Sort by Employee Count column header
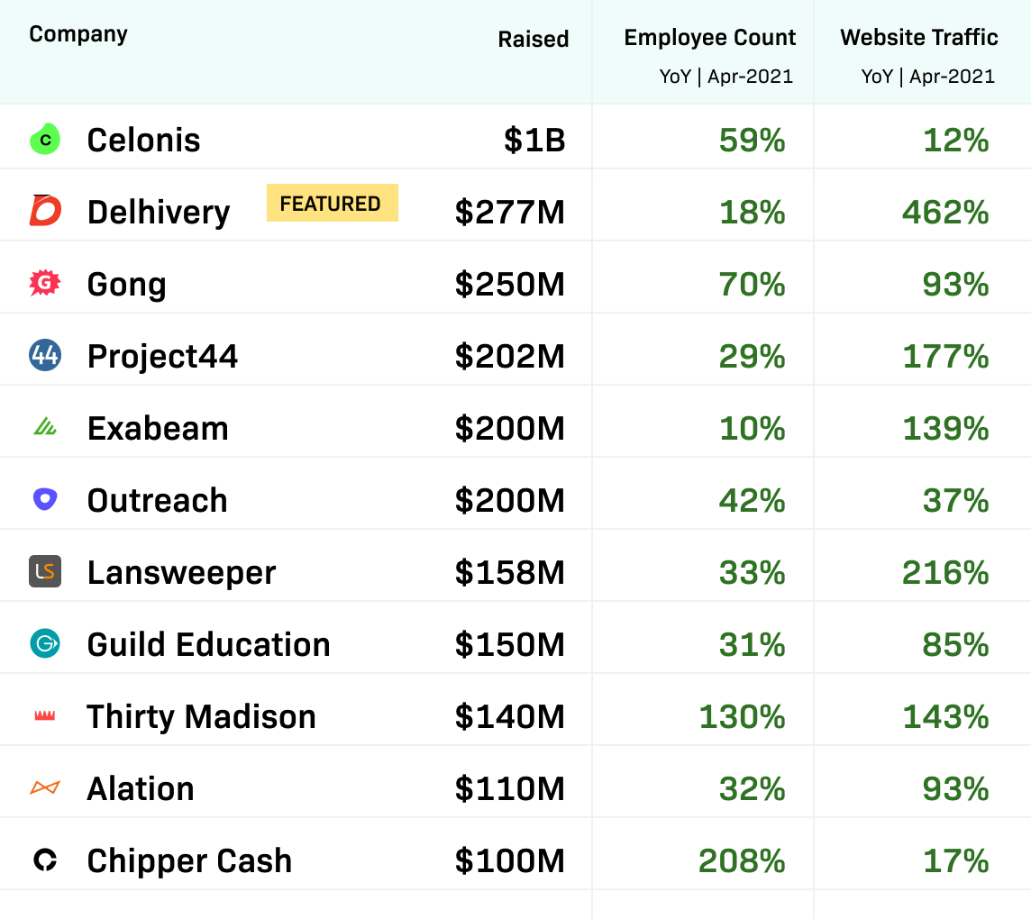The image size is (1031, 919). [x=709, y=38]
